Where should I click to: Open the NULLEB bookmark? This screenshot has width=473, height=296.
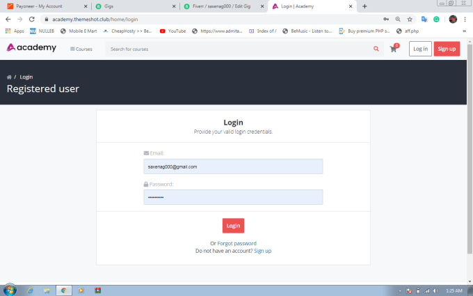42,31
